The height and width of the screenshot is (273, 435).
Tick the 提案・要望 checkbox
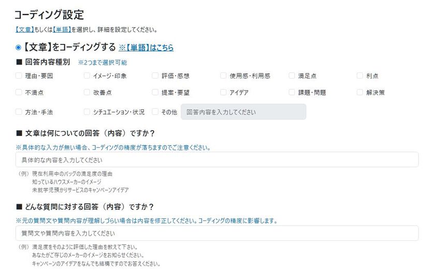[x=155, y=93]
